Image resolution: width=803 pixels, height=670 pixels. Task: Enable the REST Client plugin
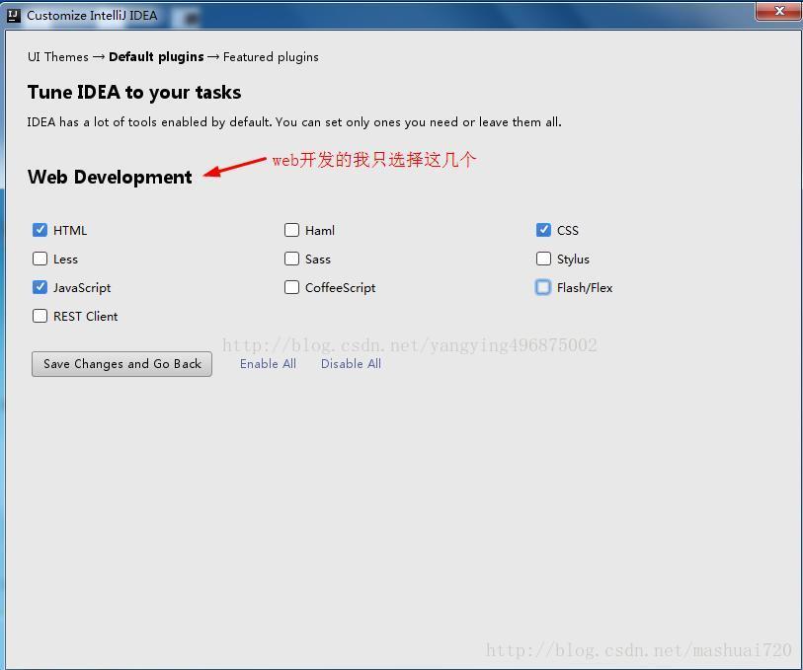(40, 316)
